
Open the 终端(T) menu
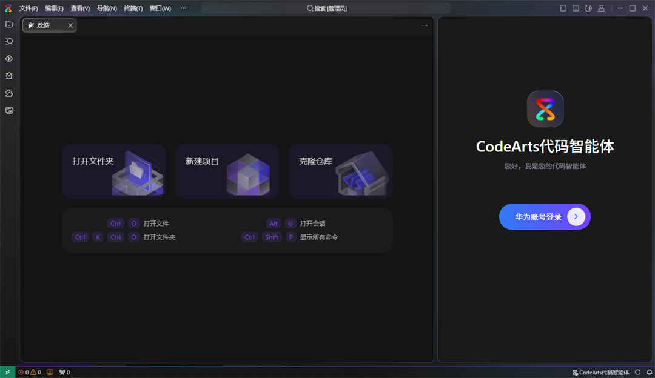[x=133, y=8]
